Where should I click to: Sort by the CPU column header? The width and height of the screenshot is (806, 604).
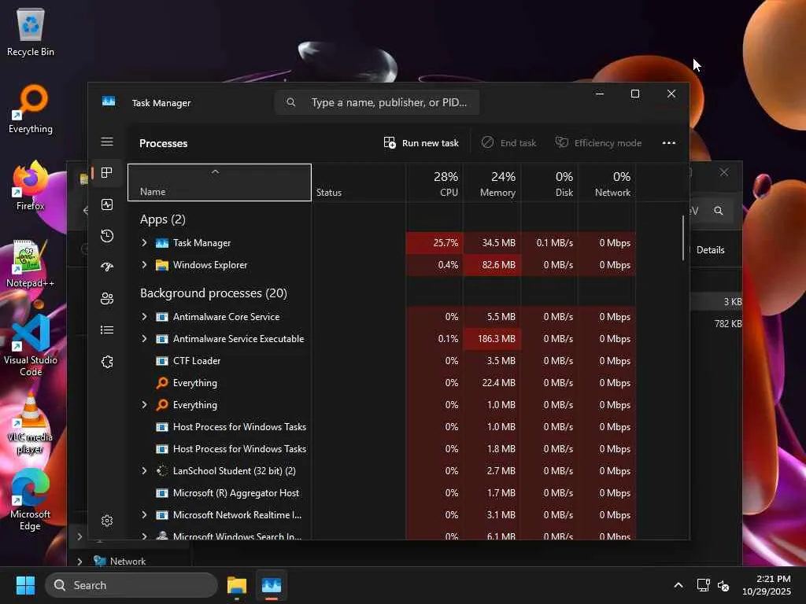click(434, 182)
